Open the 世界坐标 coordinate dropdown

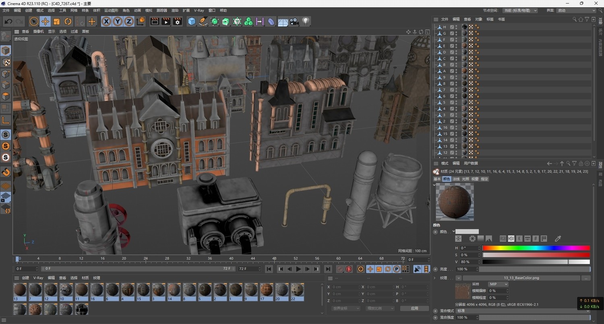click(x=345, y=308)
